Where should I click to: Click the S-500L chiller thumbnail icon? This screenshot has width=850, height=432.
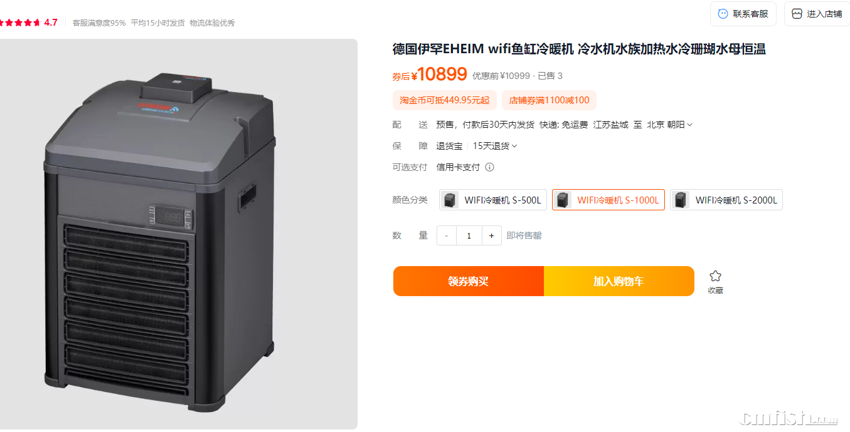click(x=450, y=200)
